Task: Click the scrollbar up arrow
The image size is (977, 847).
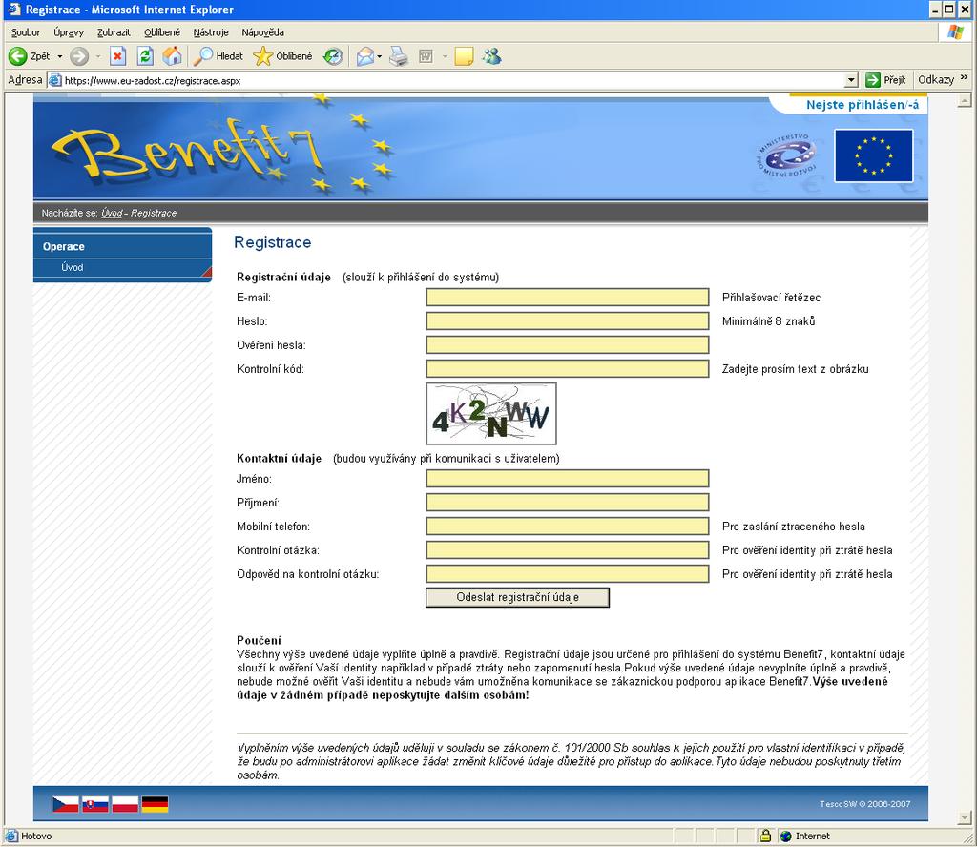Action: [x=965, y=100]
